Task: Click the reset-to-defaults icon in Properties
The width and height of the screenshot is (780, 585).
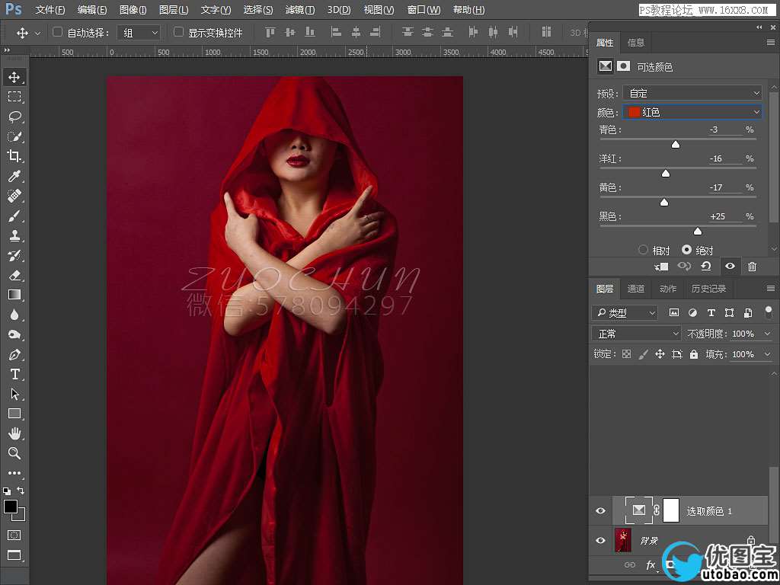Action: coord(705,267)
